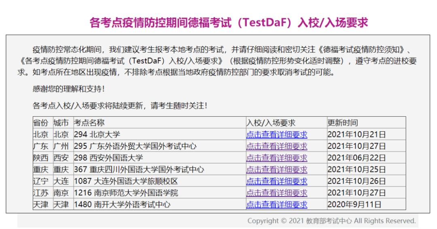Open detailed requirements link for 西安外国语大学

[x=276, y=158]
